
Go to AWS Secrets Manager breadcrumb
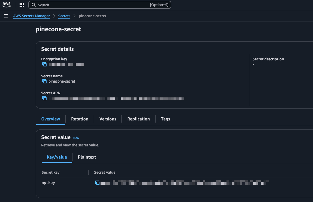pyautogui.click(x=31, y=16)
